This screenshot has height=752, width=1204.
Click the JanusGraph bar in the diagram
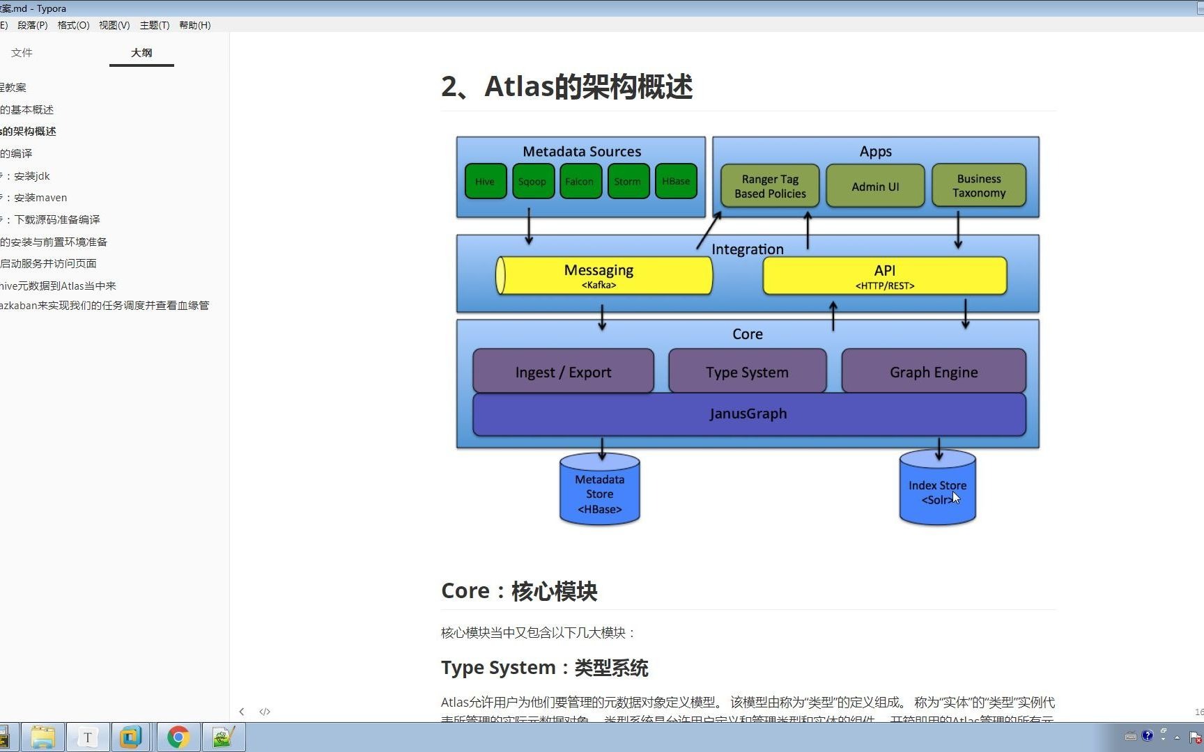(749, 414)
